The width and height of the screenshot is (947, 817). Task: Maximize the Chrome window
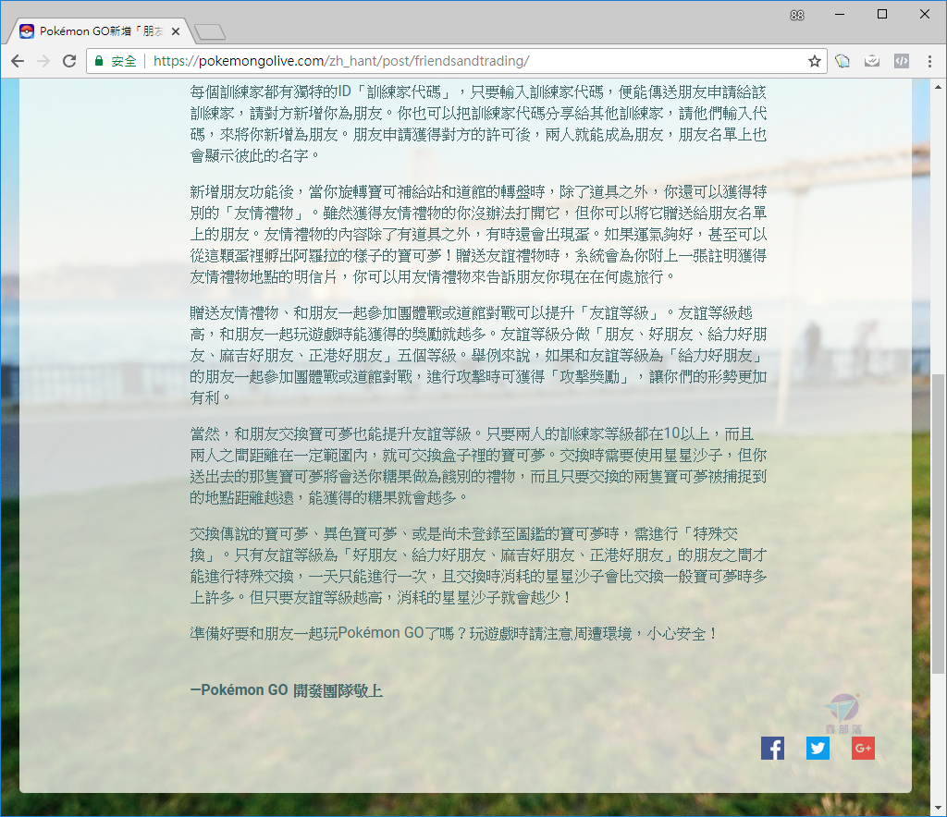coord(881,15)
